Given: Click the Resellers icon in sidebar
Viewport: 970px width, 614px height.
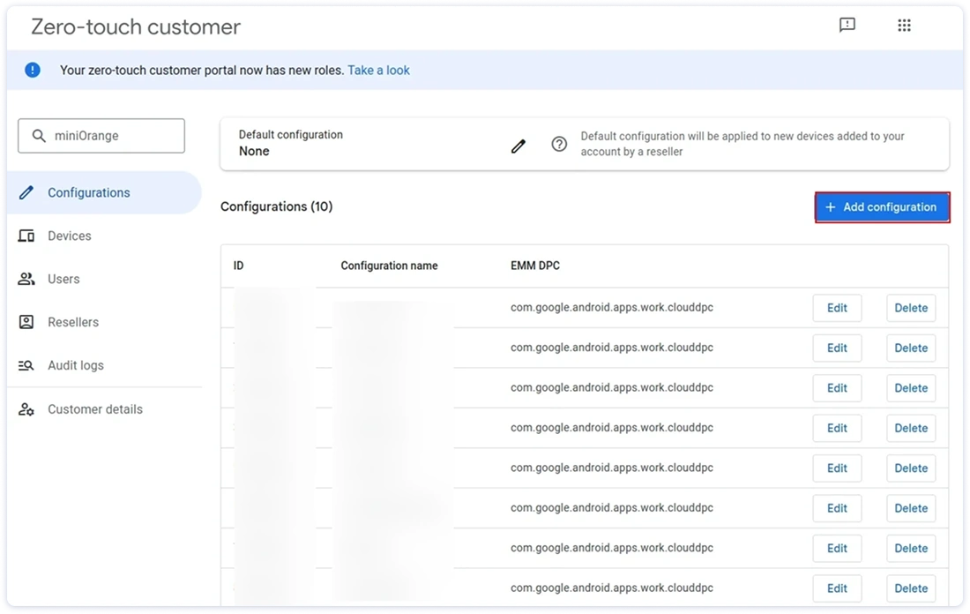Looking at the screenshot, I should (x=26, y=322).
